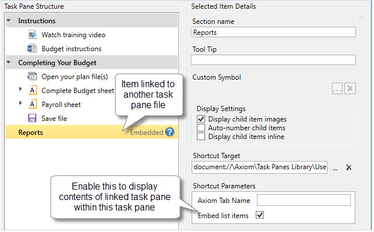The image size is (374, 232).
Task: Click the Open your plan file(s) icon
Action: click(x=32, y=77)
